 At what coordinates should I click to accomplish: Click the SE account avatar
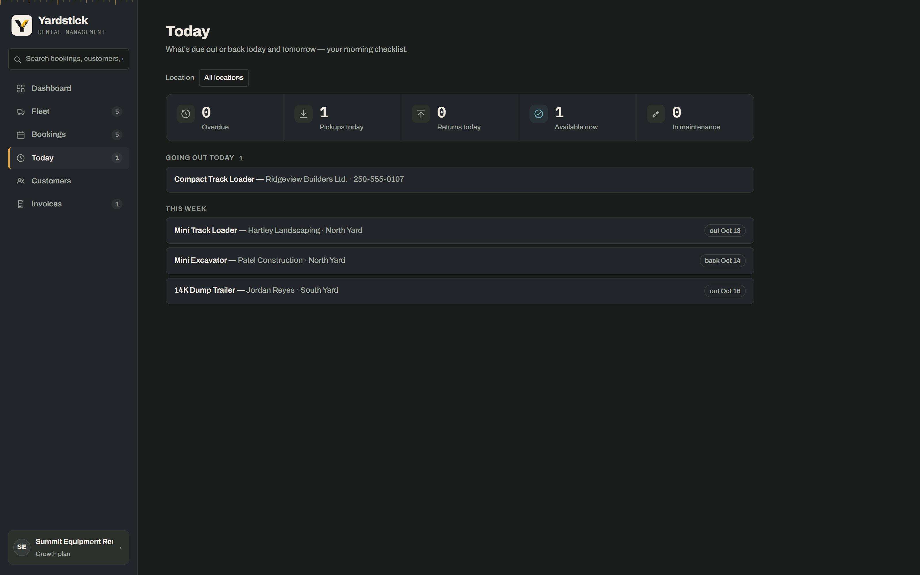click(22, 547)
